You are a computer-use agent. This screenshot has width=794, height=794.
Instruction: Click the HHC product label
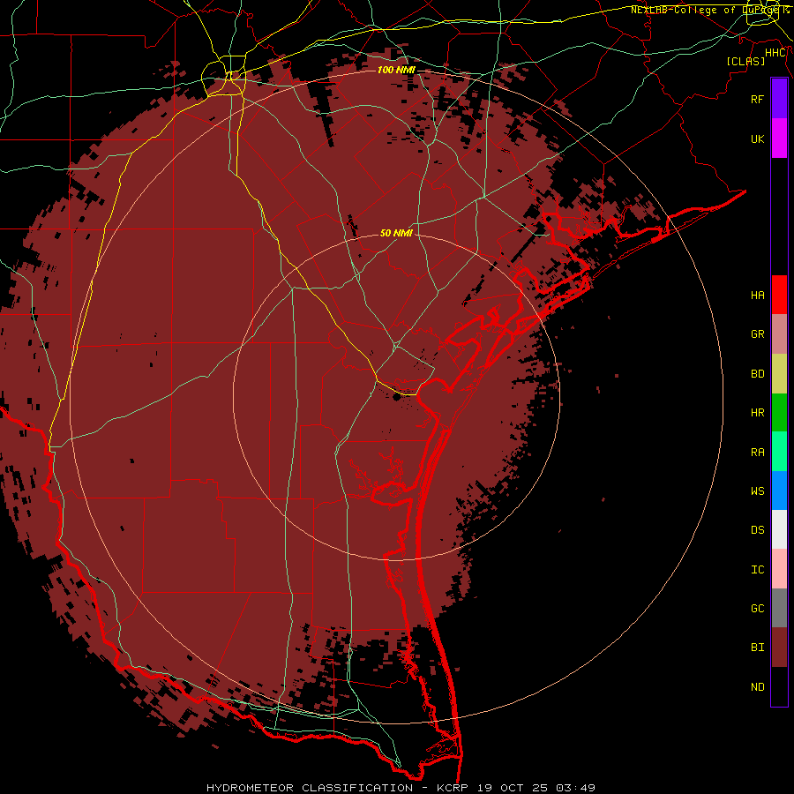pos(775,53)
